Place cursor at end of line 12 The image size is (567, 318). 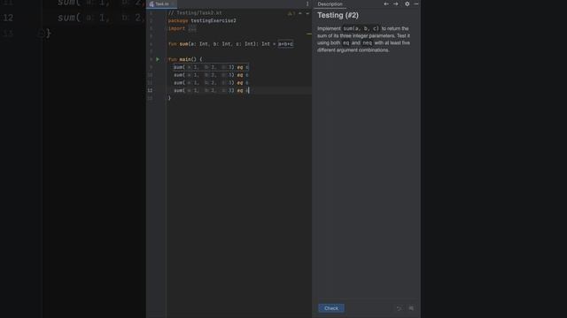(x=250, y=90)
